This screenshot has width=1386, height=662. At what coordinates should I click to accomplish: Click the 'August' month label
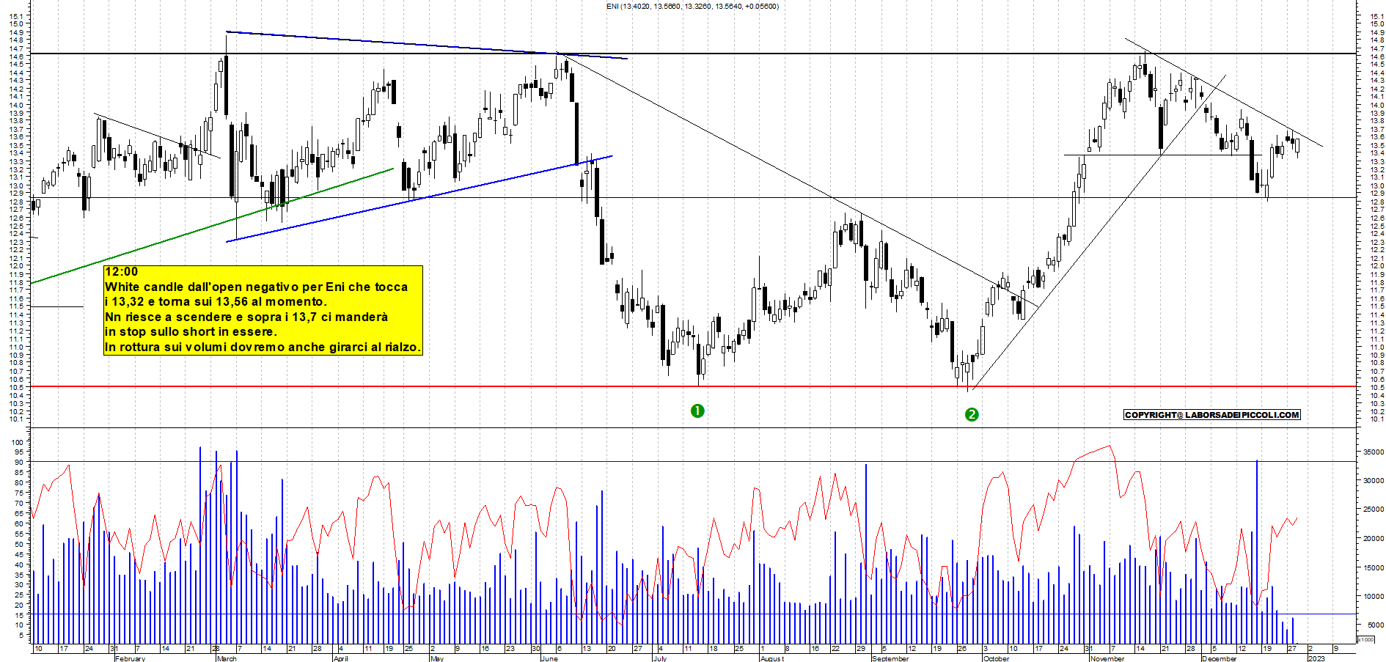pyautogui.click(x=771, y=658)
